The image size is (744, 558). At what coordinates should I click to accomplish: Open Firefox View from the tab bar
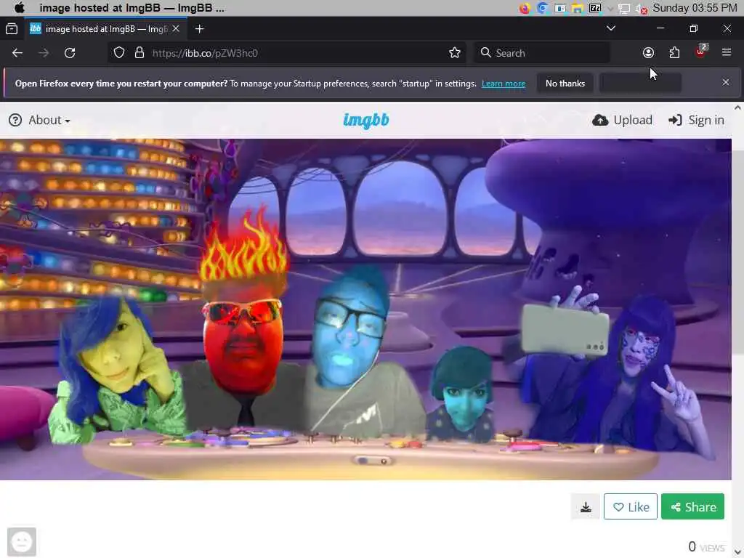[12, 29]
